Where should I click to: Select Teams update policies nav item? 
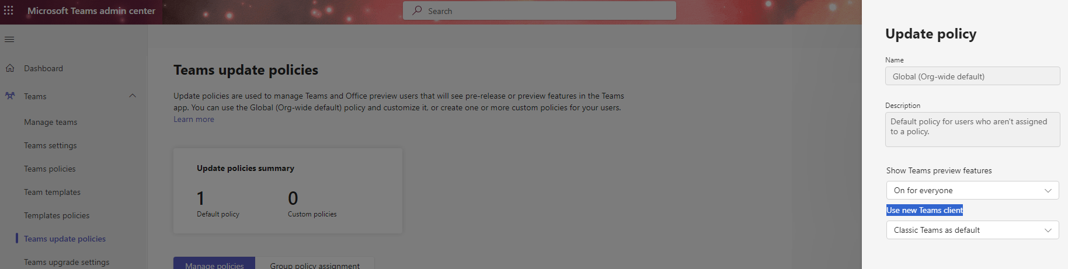65,239
